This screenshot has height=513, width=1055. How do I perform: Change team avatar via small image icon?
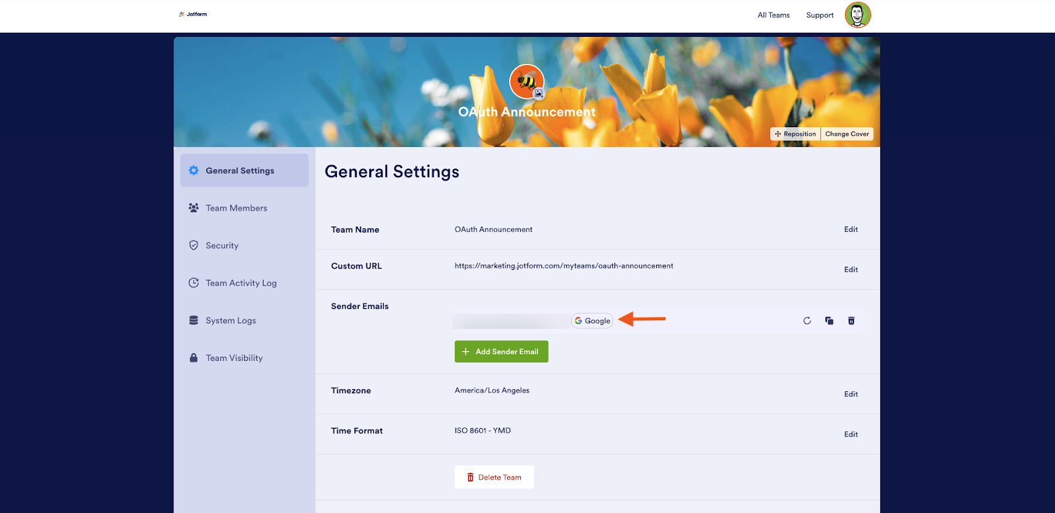pos(539,94)
